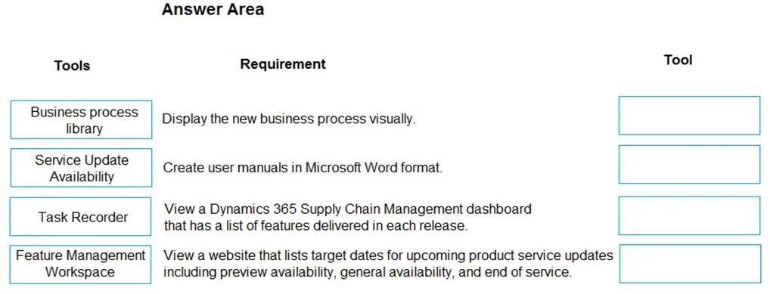Click the Dynamics 365 Supply Chain Management dashboard requirement

348,218
